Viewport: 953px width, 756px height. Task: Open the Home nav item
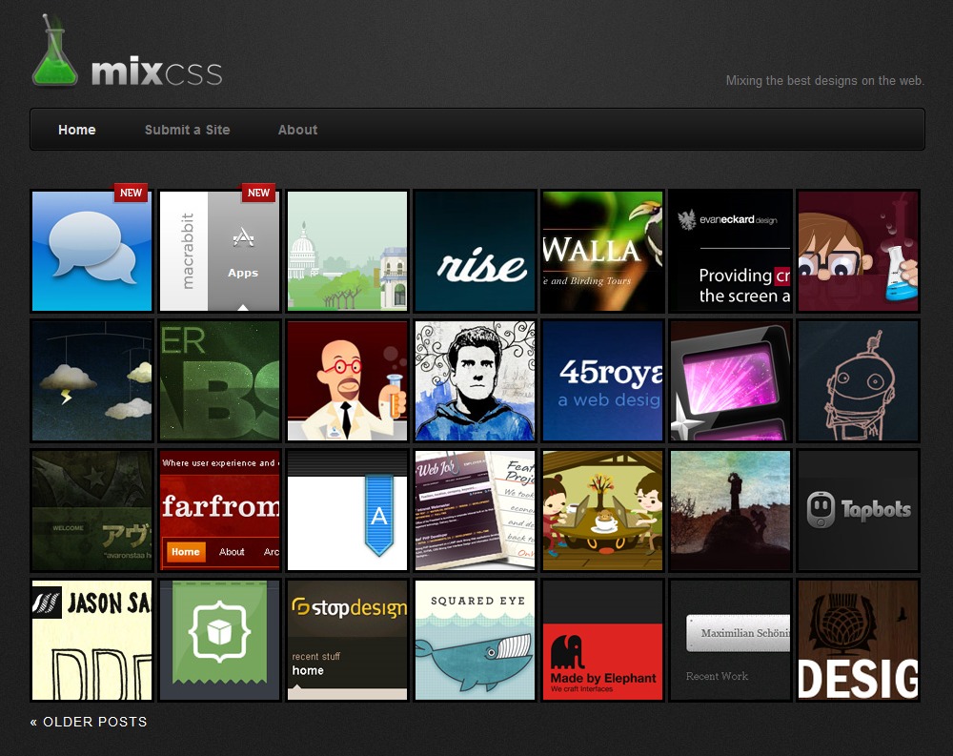(x=77, y=130)
